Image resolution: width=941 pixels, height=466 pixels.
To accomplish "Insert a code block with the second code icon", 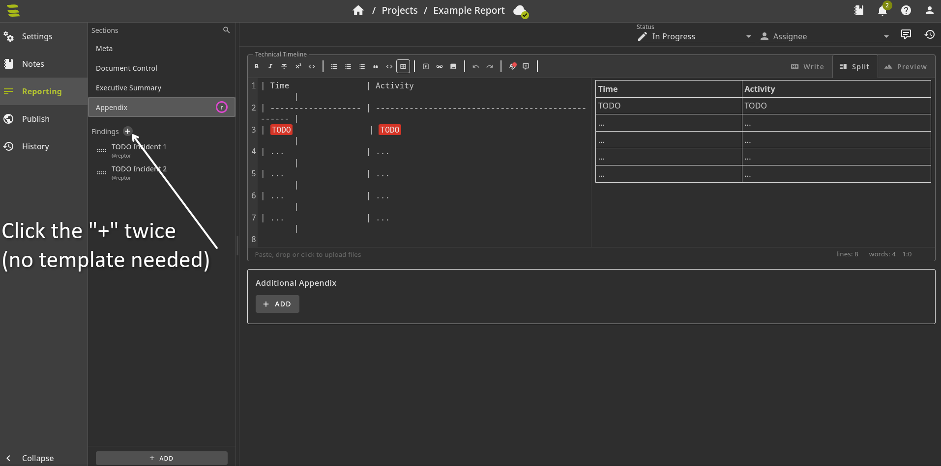I will tap(389, 66).
